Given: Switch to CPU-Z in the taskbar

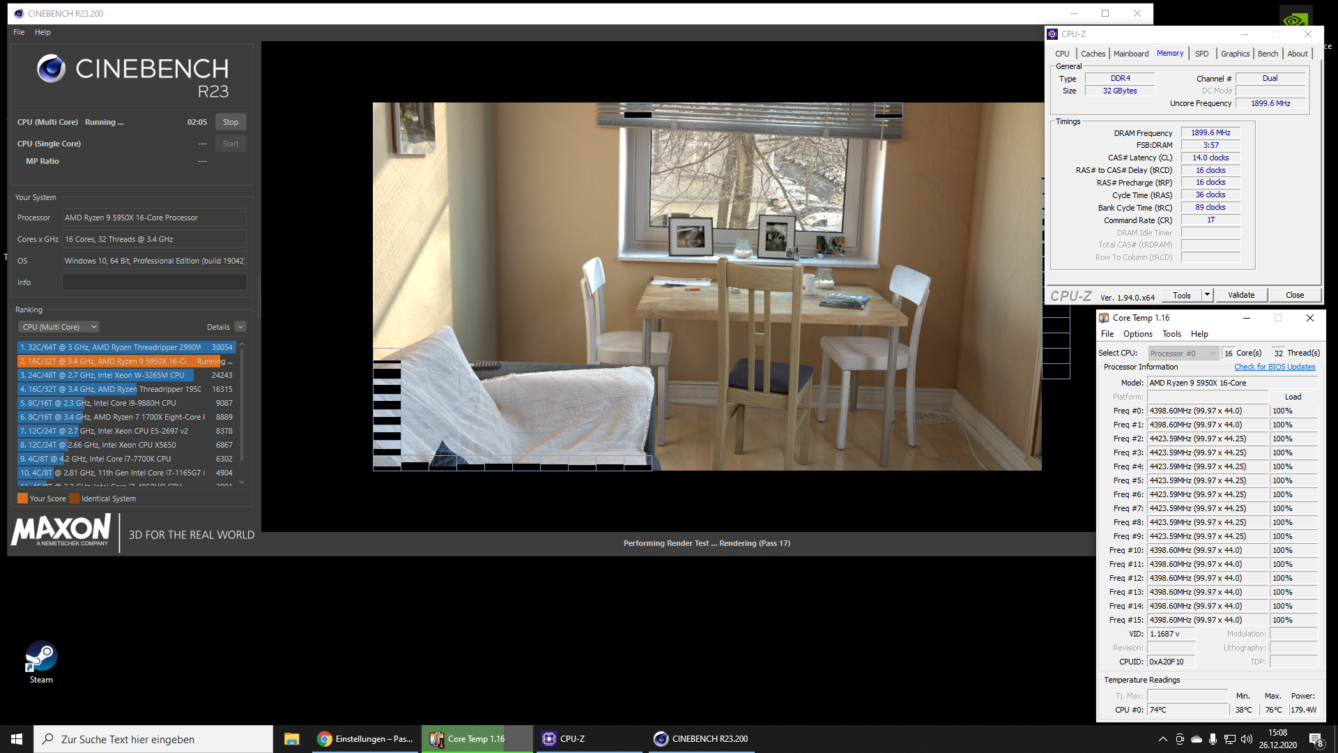Looking at the screenshot, I should (589, 739).
